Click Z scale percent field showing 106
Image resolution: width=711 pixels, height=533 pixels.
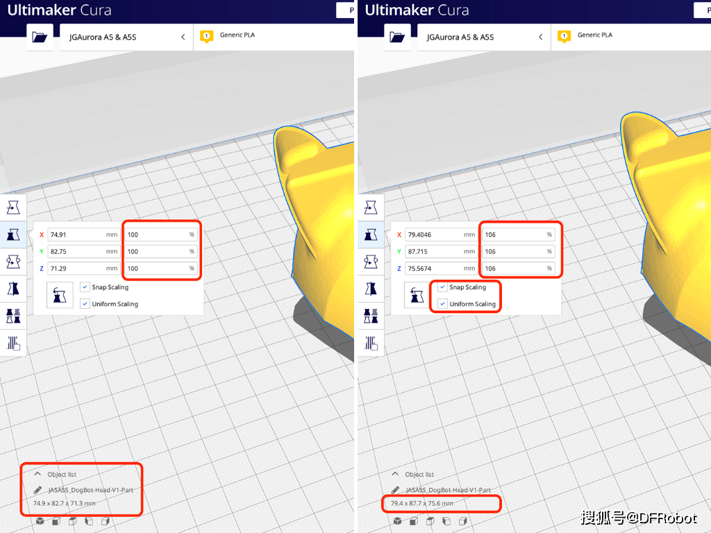[518, 269]
